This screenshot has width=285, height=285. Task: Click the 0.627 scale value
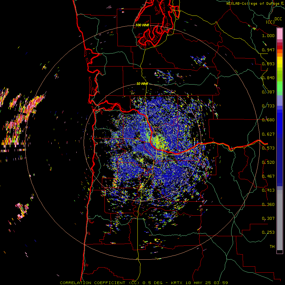[x=268, y=134]
